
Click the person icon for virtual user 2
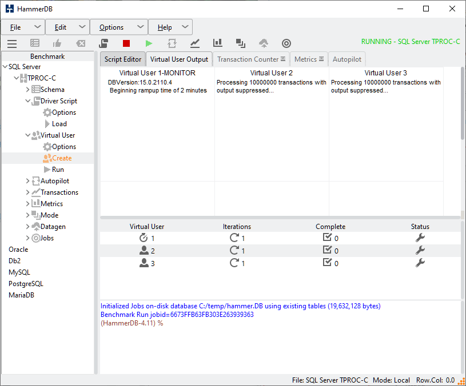click(x=144, y=250)
